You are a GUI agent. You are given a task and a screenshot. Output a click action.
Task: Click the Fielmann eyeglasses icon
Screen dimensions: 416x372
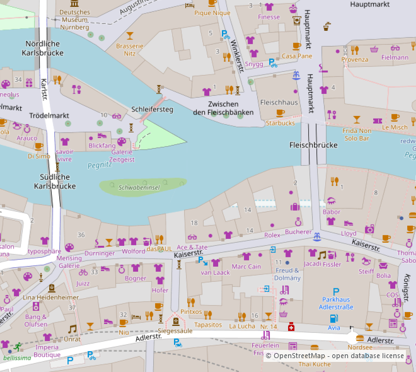(395, 48)
